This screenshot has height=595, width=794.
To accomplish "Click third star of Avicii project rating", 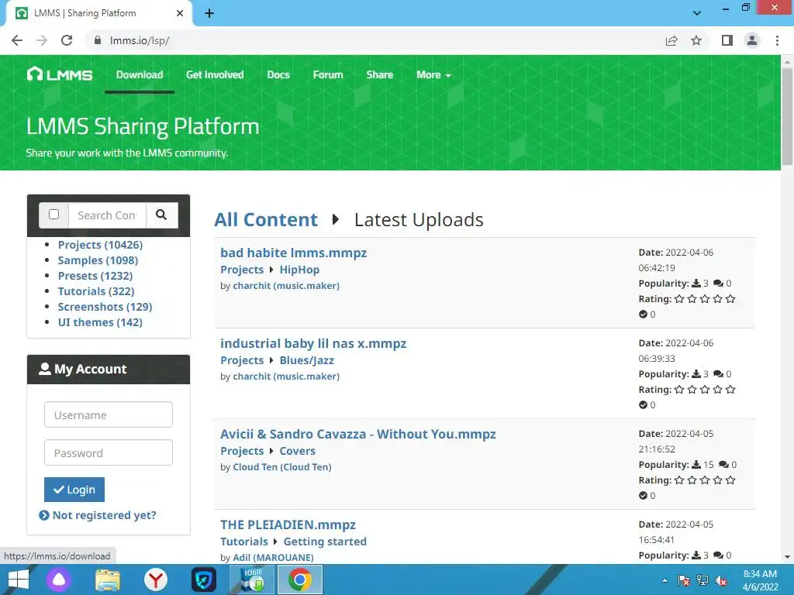I will pyautogui.click(x=705, y=480).
